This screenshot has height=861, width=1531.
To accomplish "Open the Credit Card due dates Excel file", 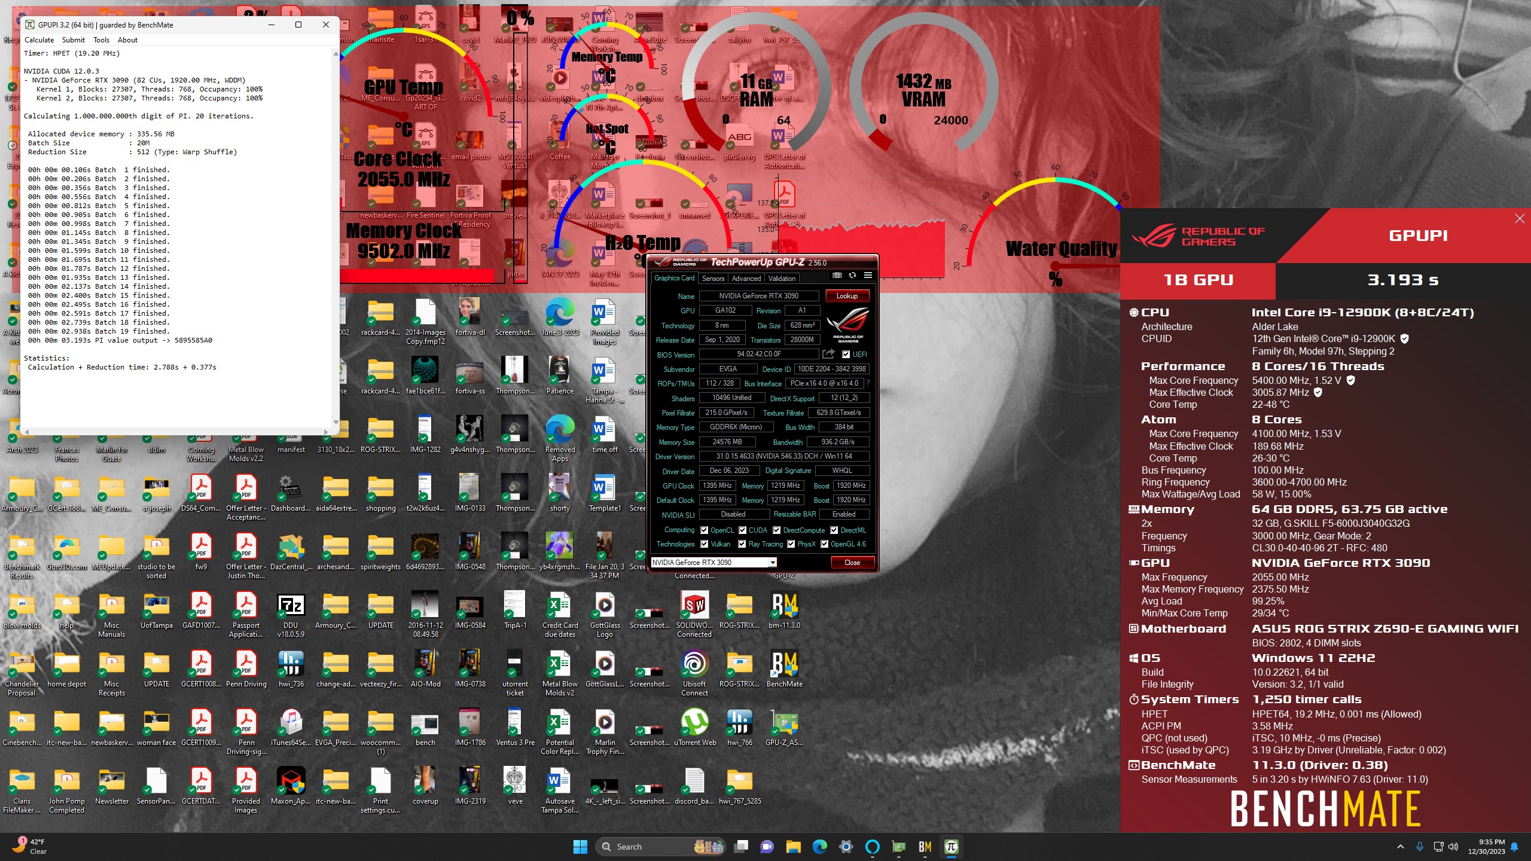I will pos(560,615).
